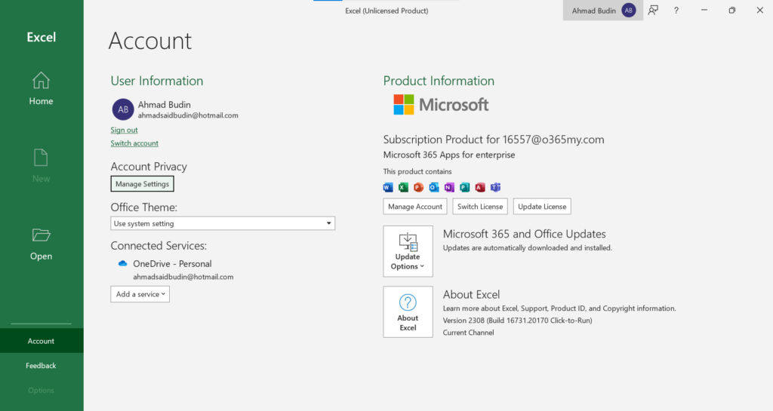Click the Access app icon
The height and width of the screenshot is (411, 773).
tap(479, 187)
